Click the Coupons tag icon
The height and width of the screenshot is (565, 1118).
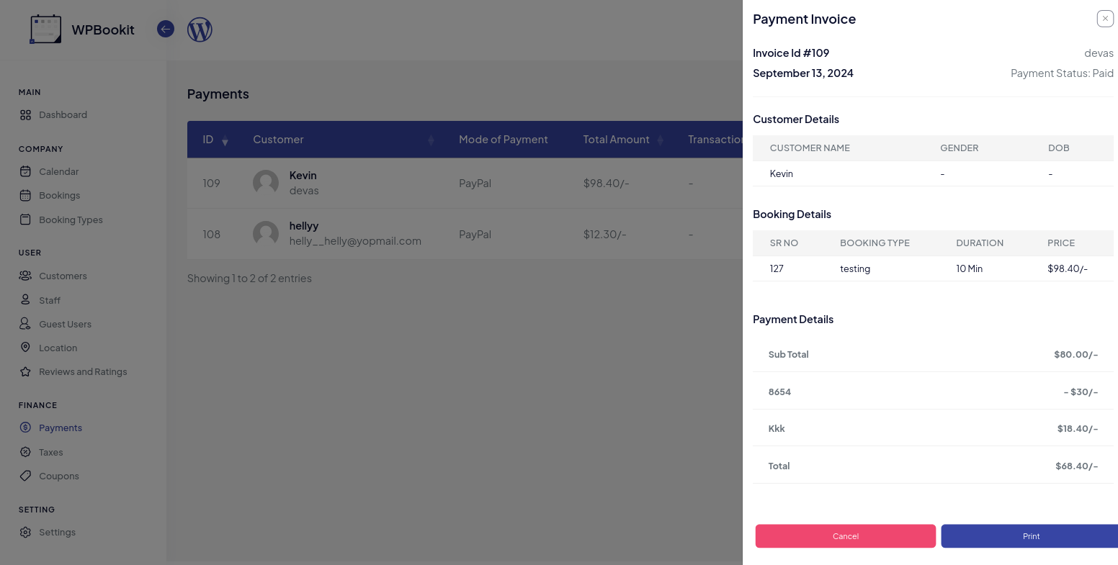(x=25, y=476)
